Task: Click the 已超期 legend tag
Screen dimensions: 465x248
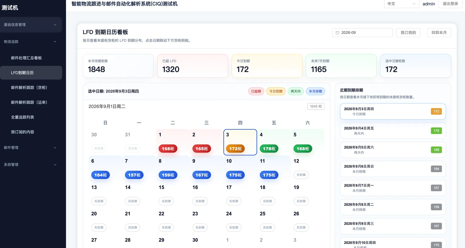Action: pos(256,91)
